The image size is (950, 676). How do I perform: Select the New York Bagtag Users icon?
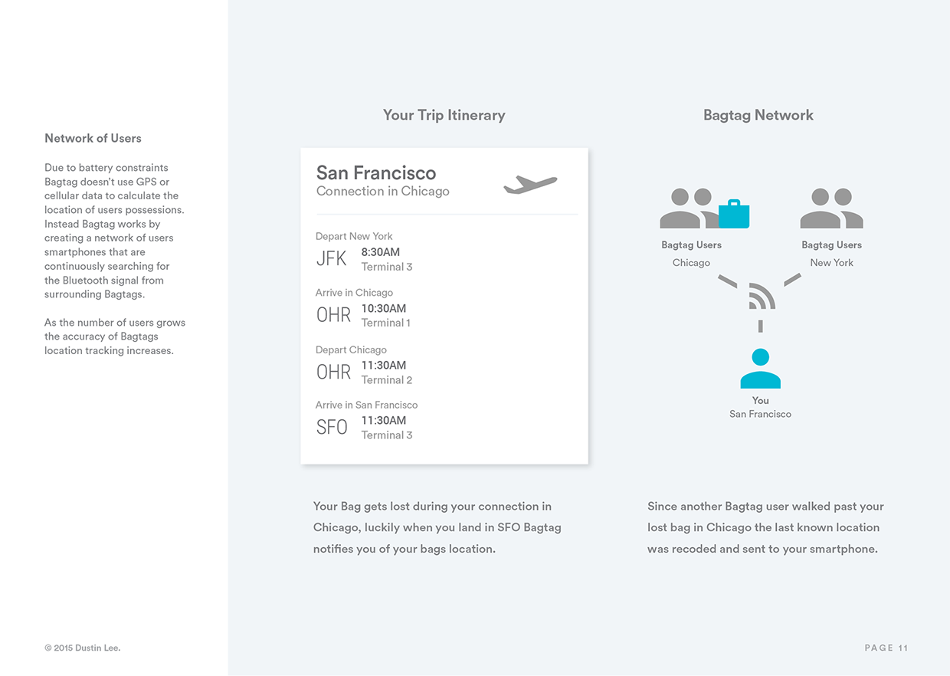[x=831, y=208]
